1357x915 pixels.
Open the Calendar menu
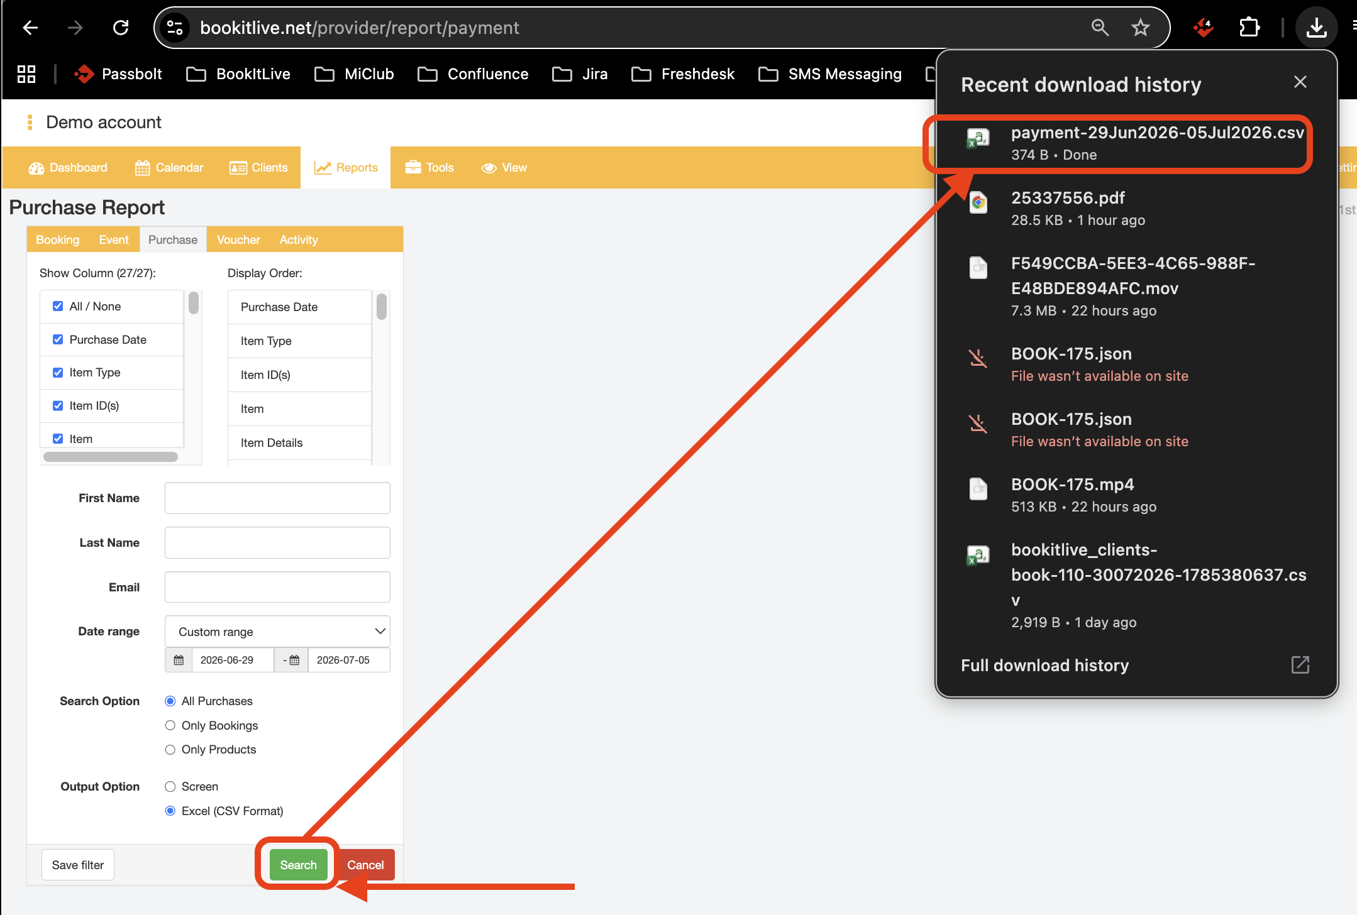coord(169,168)
